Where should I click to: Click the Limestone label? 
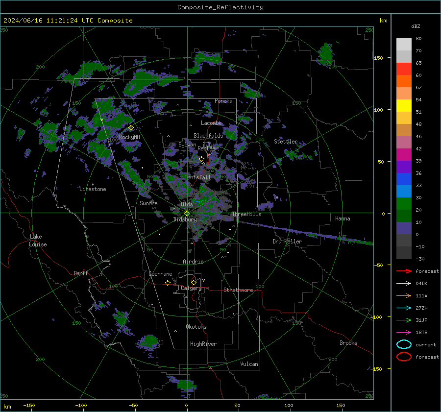point(93,189)
